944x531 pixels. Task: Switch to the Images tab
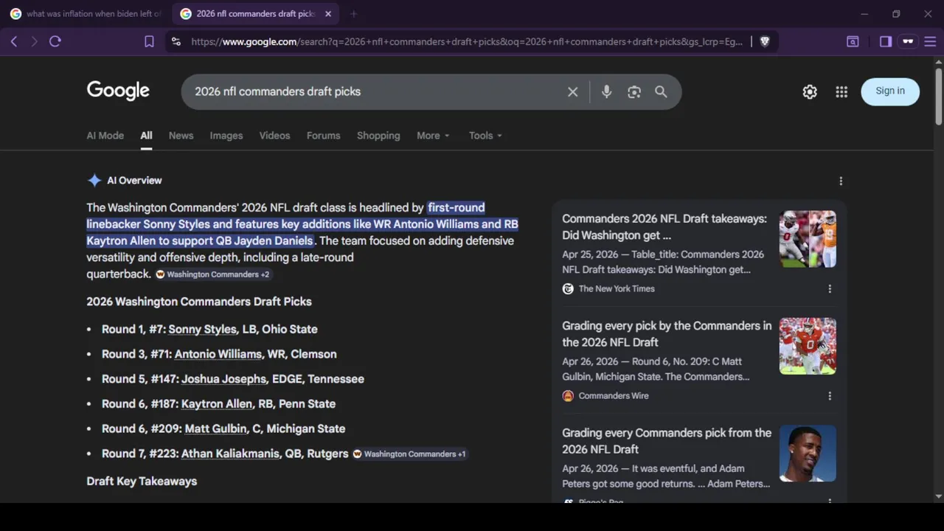226,136
